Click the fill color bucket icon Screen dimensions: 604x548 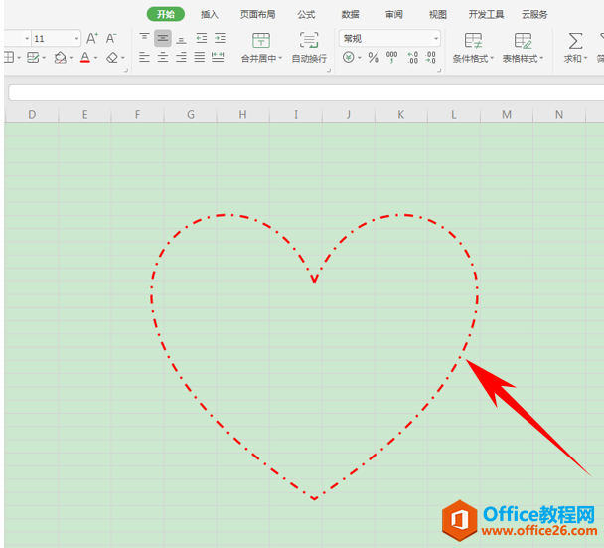coord(60,58)
